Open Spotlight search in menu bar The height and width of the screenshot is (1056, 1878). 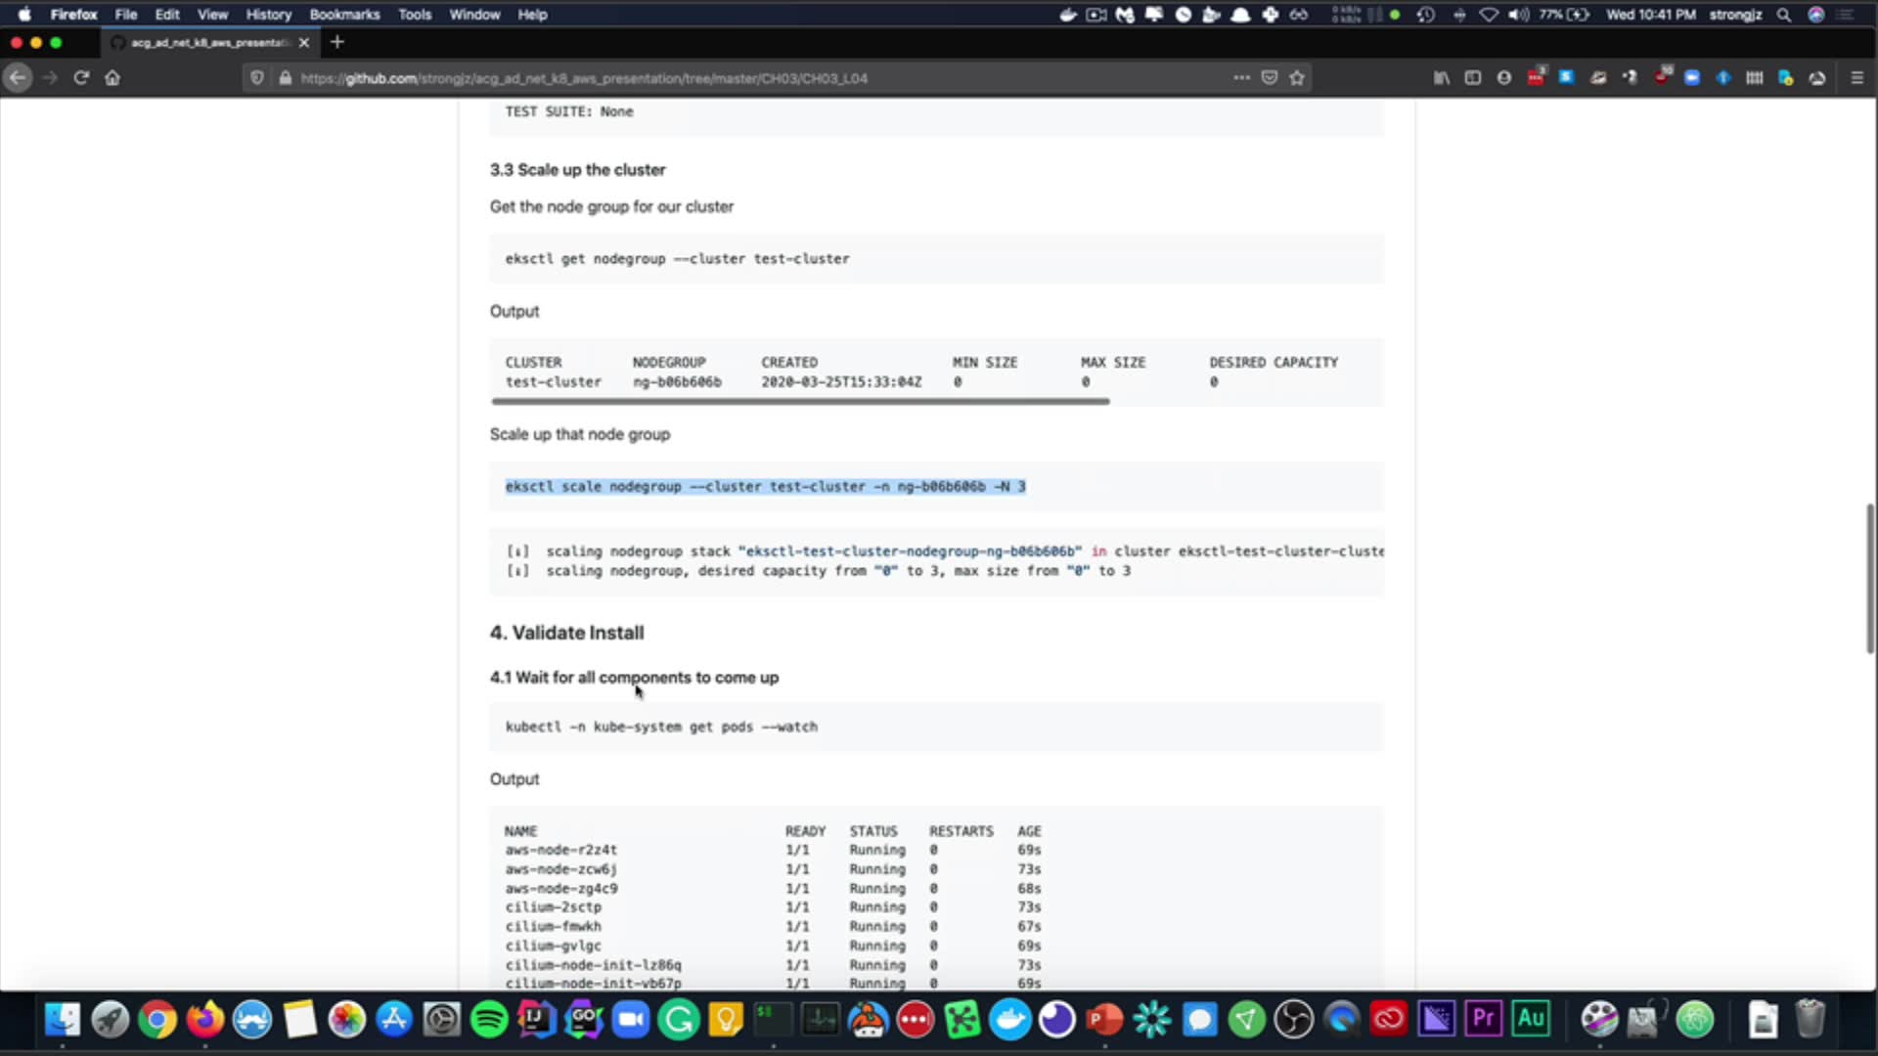1784,15
